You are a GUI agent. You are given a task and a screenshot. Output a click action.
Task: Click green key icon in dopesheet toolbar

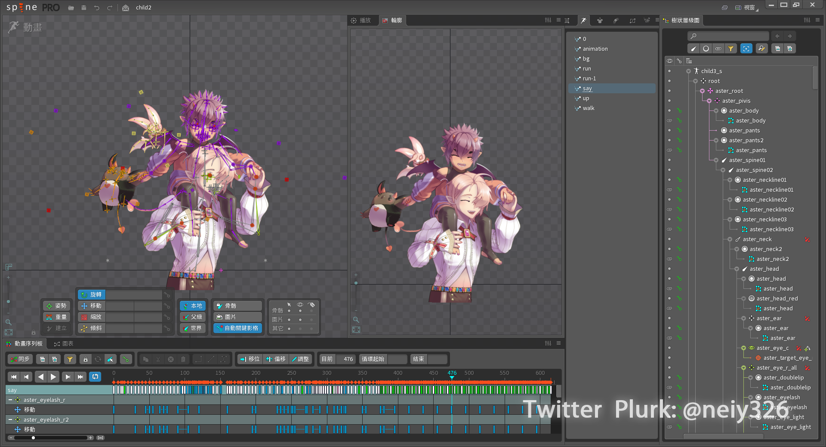pyautogui.click(x=126, y=359)
